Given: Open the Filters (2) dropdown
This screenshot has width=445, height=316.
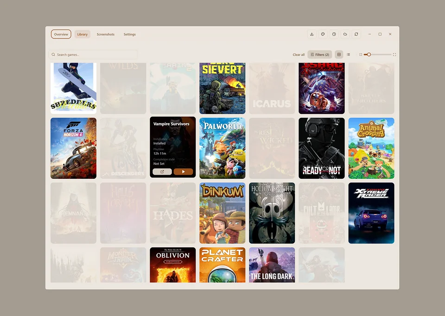Looking at the screenshot, I should point(319,55).
